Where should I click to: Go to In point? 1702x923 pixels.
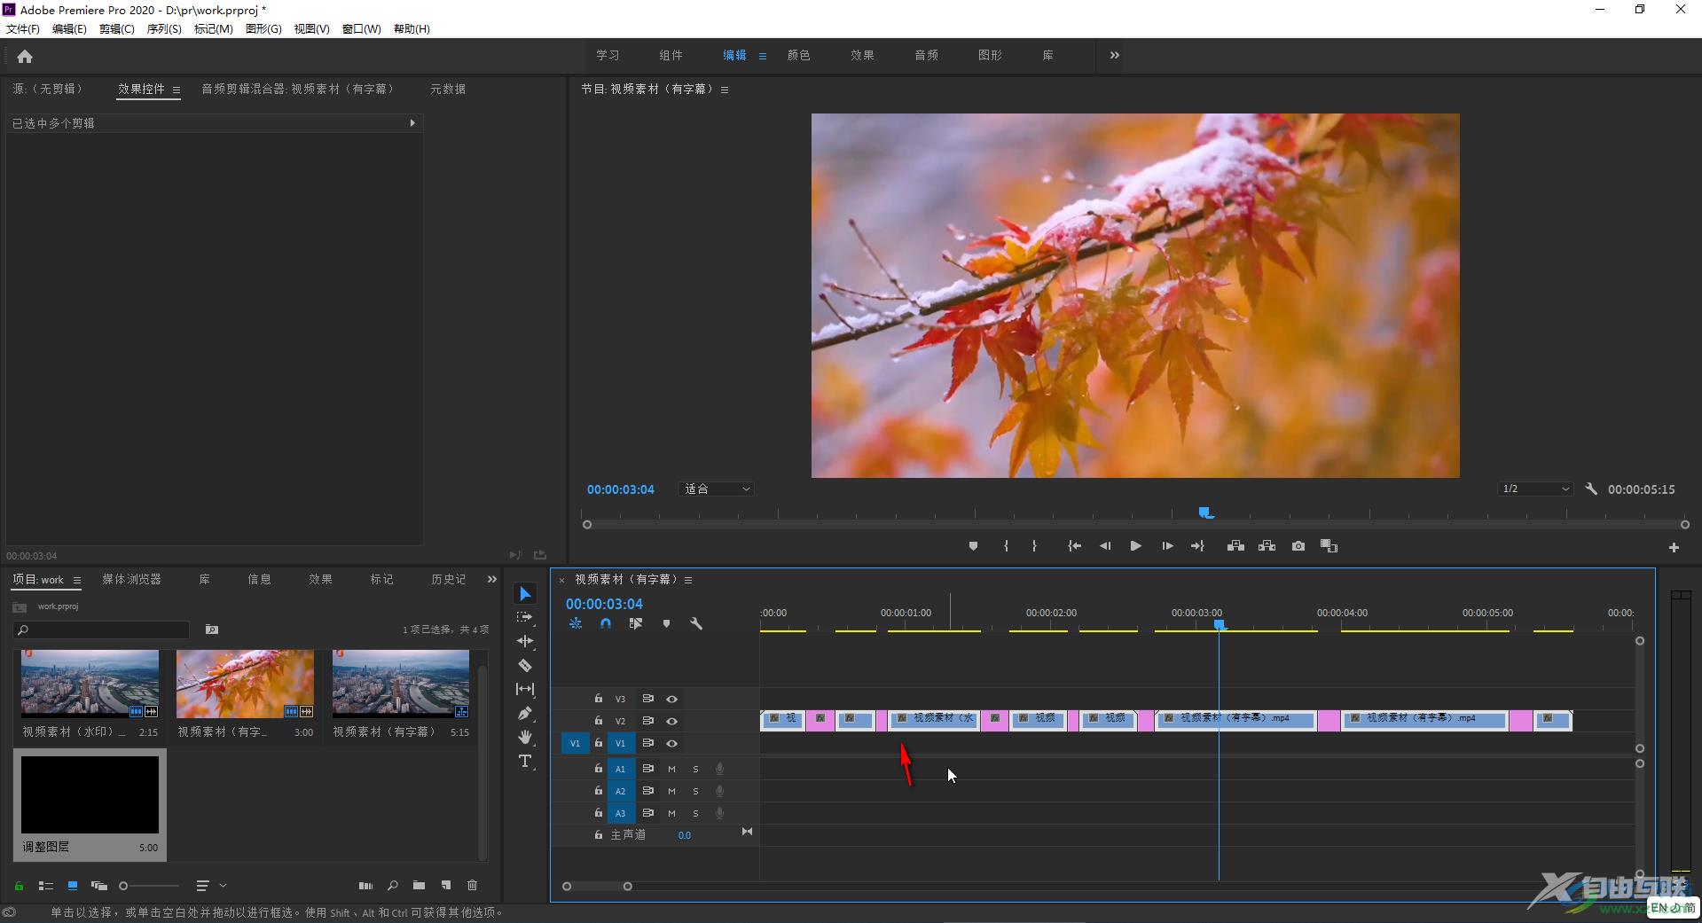click(x=1074, y=546)
